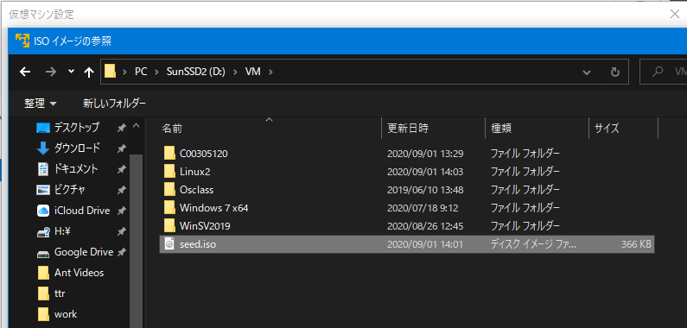The height and width of the screenshot is (328, 687).
Task: Click VM in the address path
Action: coord(253,72)
